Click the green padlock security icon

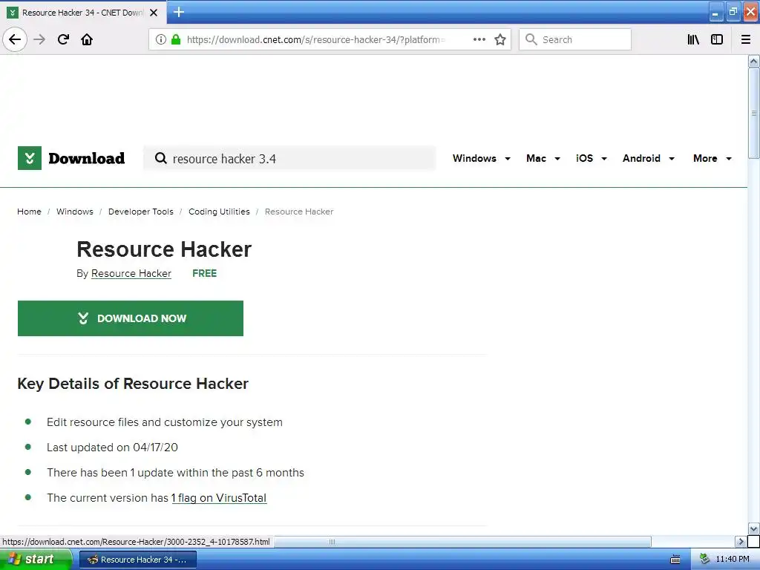[x=176, y=39]
